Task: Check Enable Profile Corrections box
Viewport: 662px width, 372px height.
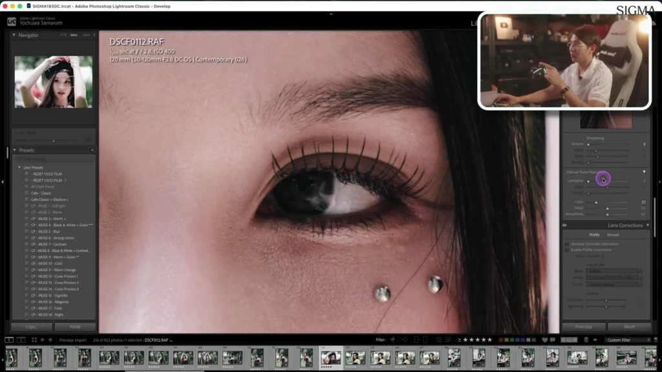Action: [567, 250]
